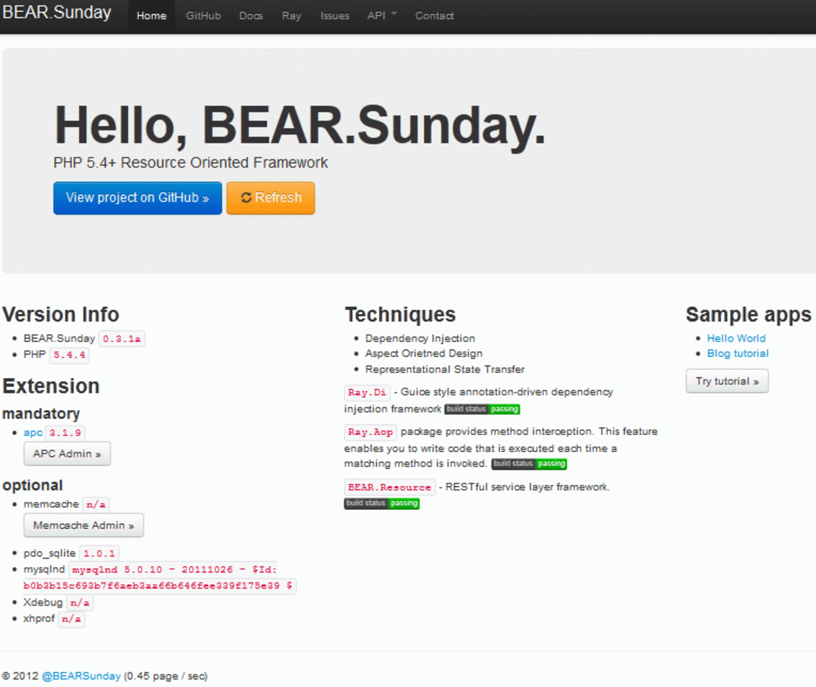
Task: Click the pdo_sqlite 1.0.1 value
Action: click(x=99, y=554)
